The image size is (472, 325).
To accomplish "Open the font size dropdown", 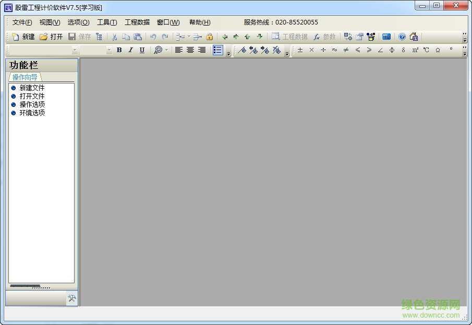I will coord(109,50).
